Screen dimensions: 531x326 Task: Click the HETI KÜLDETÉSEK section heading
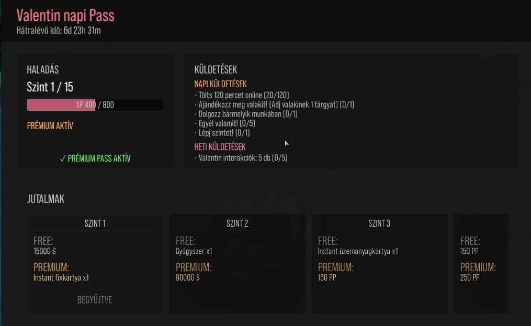pyautogui.click(x=220, y=147)
